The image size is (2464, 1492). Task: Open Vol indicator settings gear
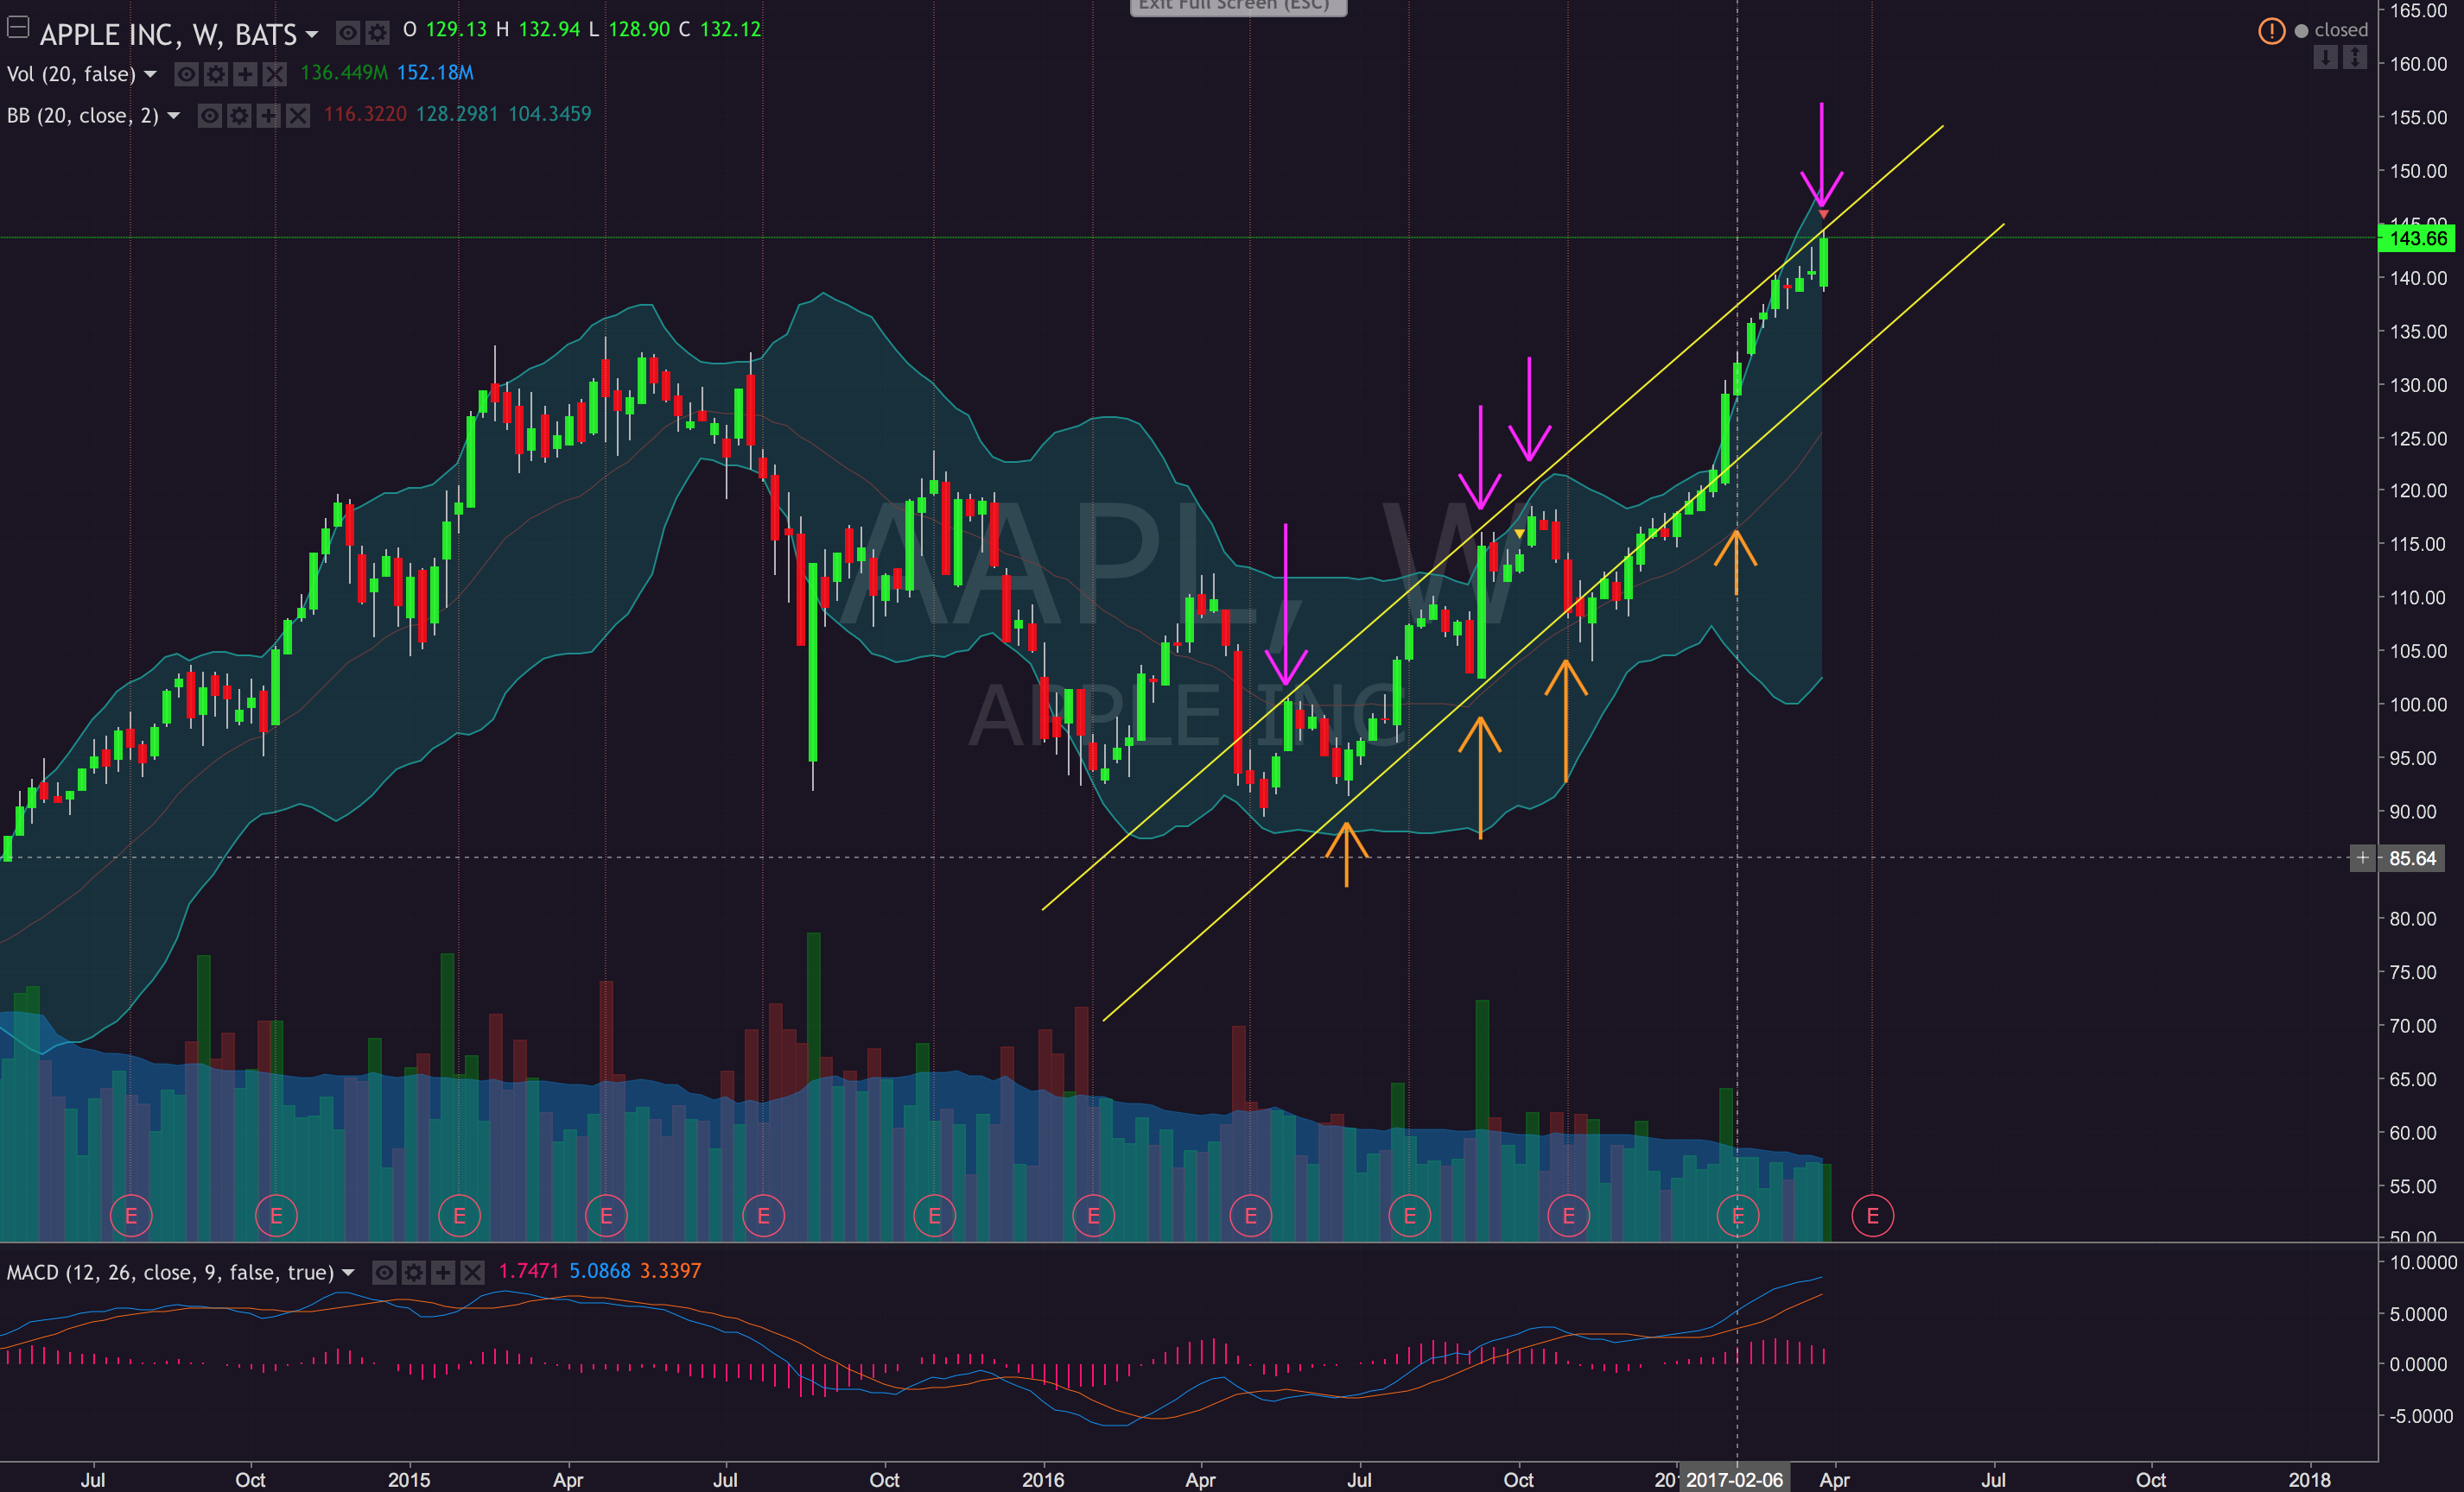click(x=215, y=74)
